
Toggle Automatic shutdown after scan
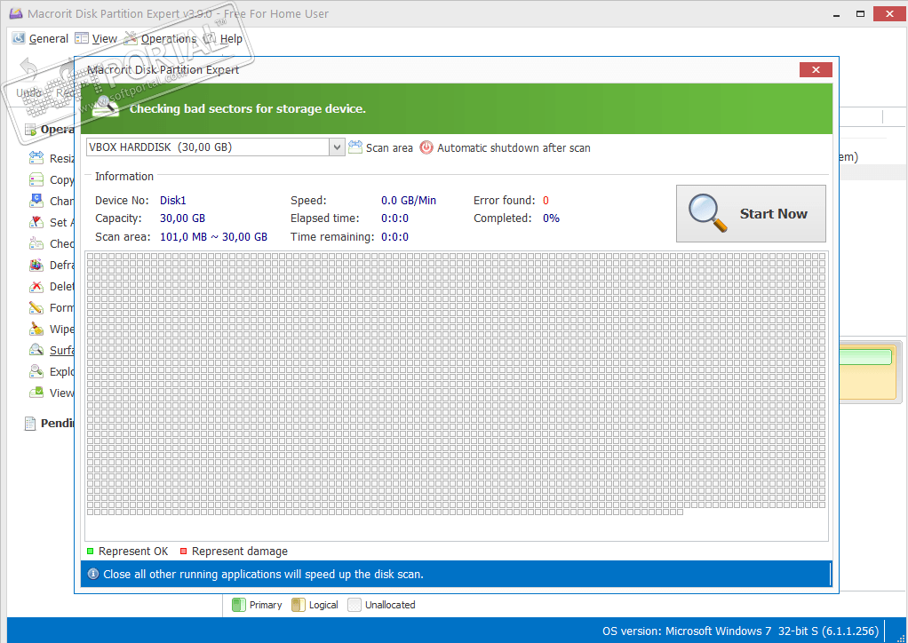tap(513, 148)
